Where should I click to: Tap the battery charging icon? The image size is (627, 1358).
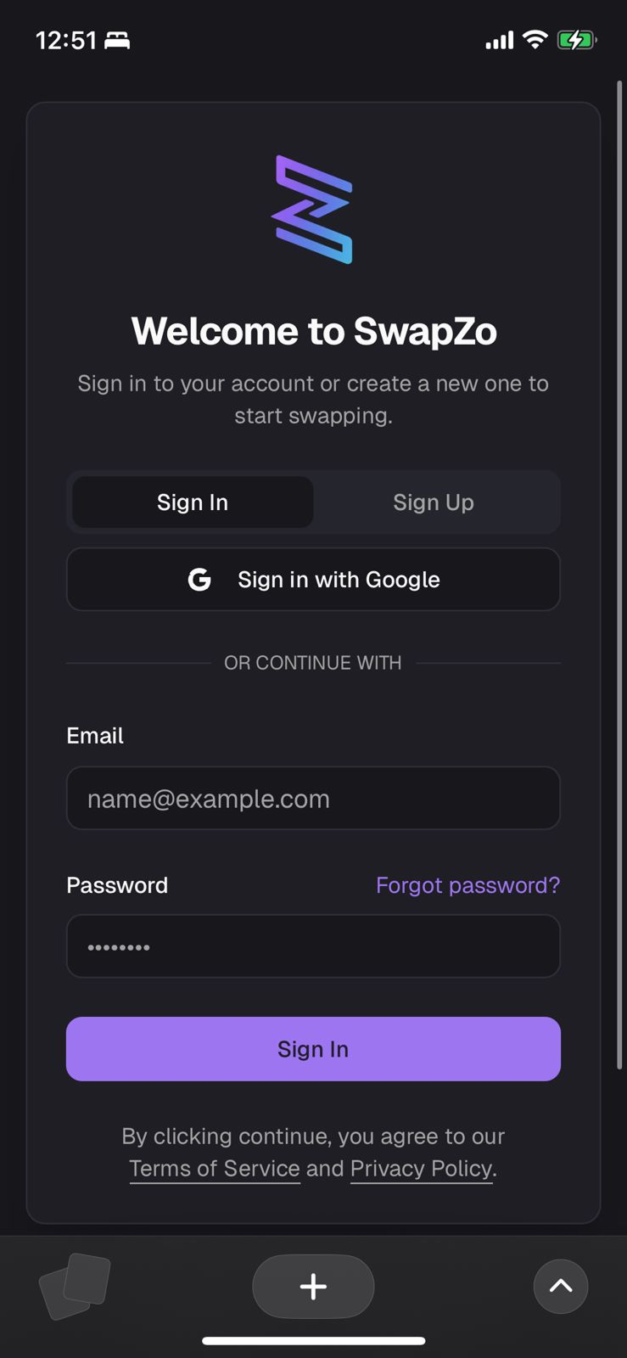click(x=576, y=40)
